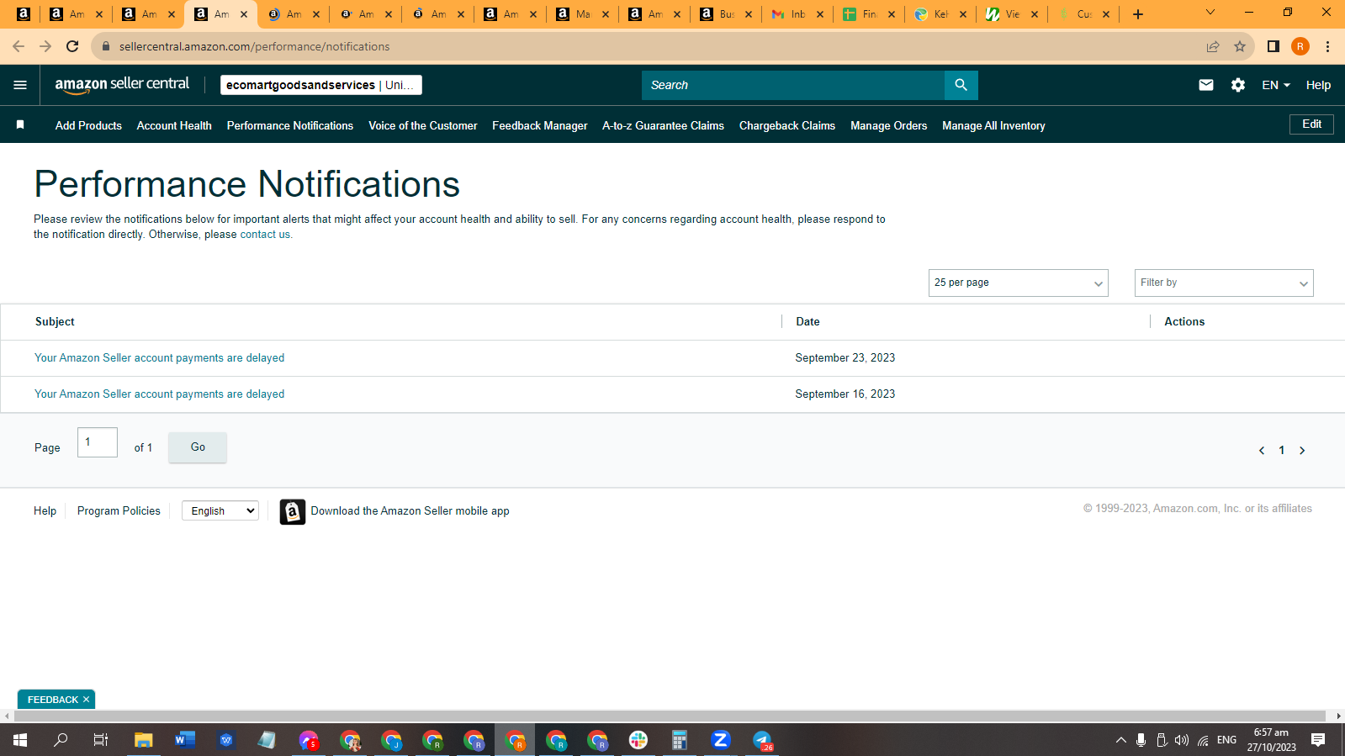
Task: Open Feedback Manager menu item
Action: click(540, 125)
